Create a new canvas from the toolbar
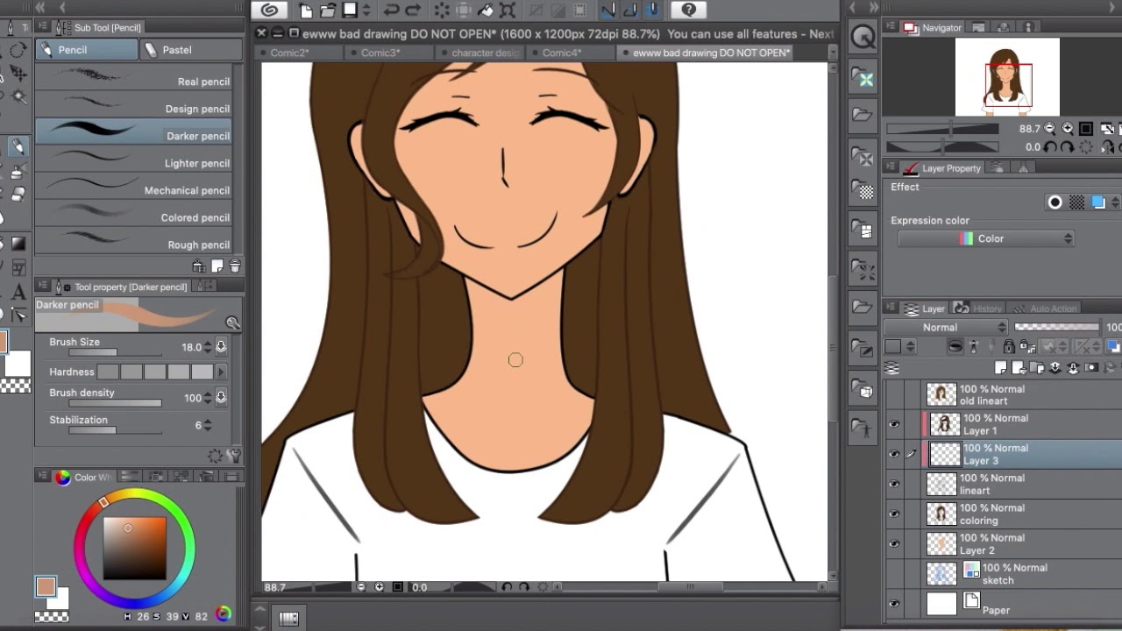 (305, 11)
